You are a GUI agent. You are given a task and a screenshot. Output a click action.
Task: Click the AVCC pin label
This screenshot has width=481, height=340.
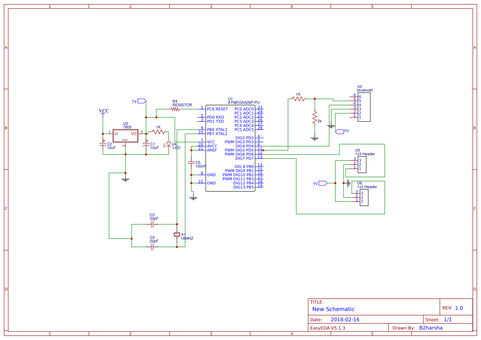[x=212, y=146]
